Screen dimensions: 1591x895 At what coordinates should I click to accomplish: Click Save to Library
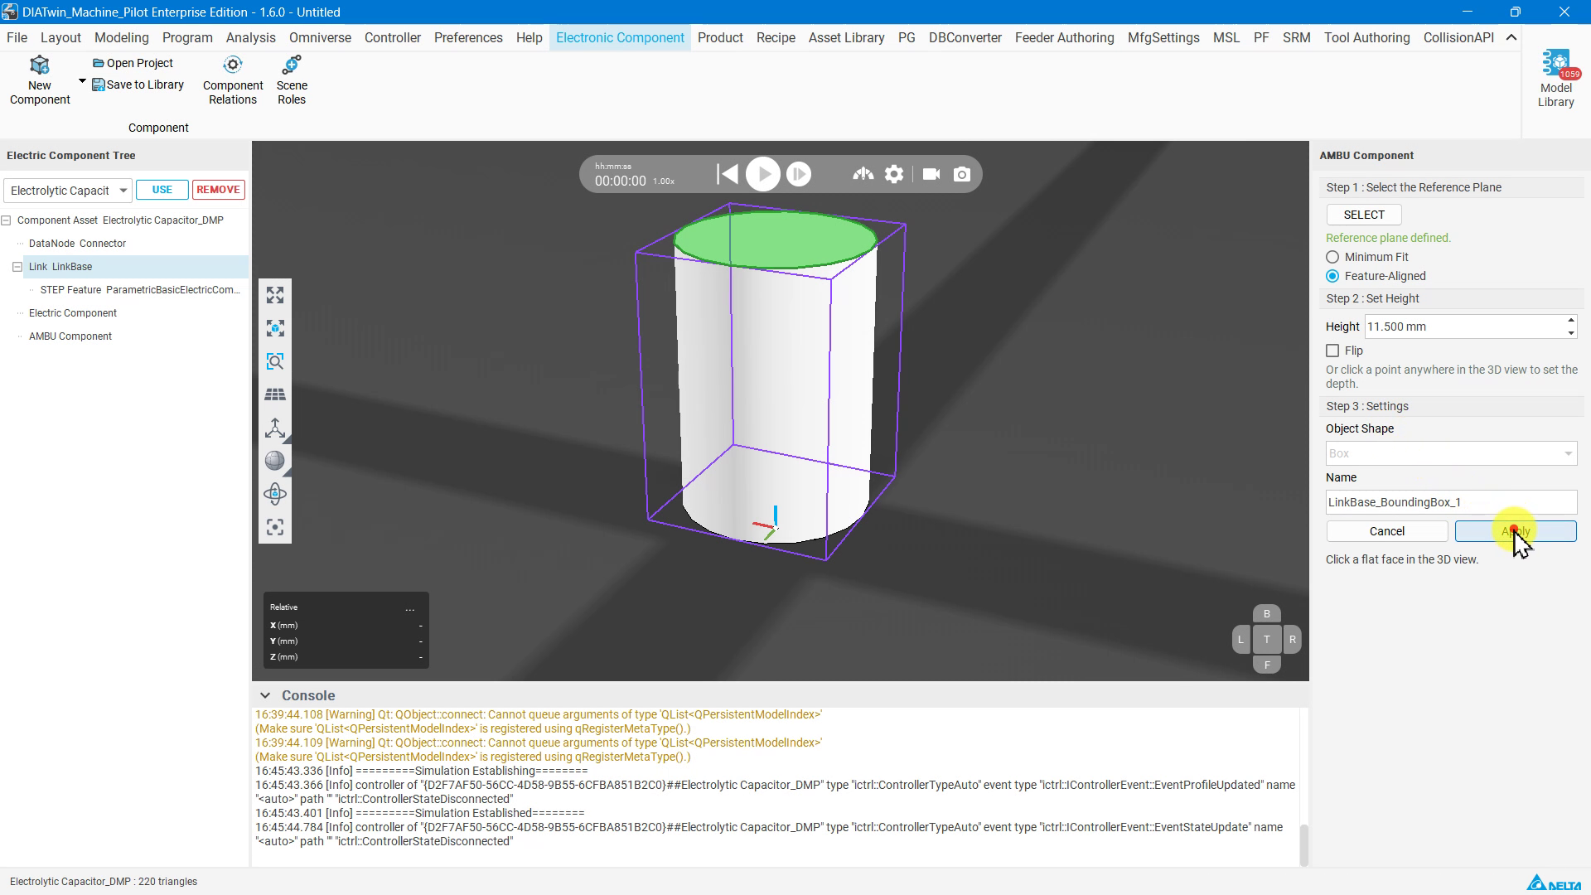point(138,85)
